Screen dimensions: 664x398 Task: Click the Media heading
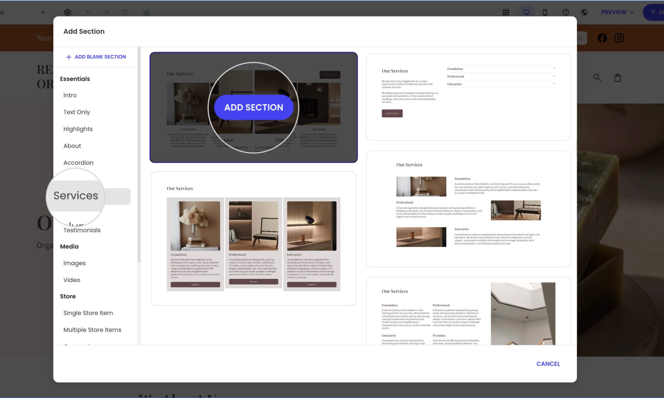point(69,247)
